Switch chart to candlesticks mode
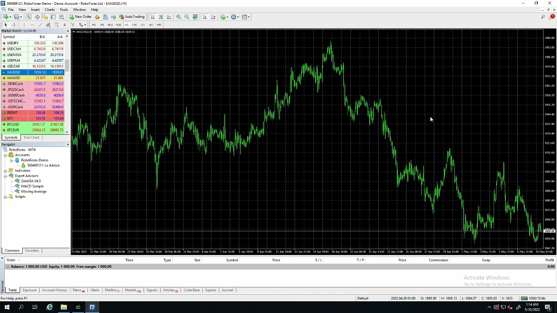The height and width of the screenshot is (313, 557). (x=161, y=17)
